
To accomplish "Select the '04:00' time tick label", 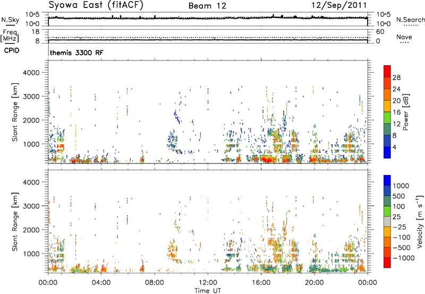I will pos(101,283).
